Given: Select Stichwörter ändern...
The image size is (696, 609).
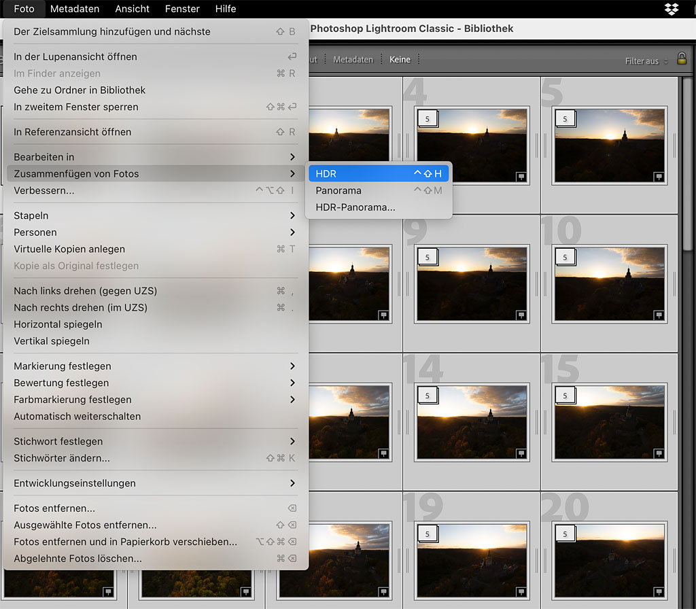Looking at the screenshot, I should pos(156,458).
